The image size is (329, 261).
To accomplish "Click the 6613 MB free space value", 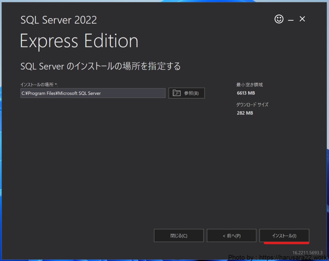I will tap(246, 93).
